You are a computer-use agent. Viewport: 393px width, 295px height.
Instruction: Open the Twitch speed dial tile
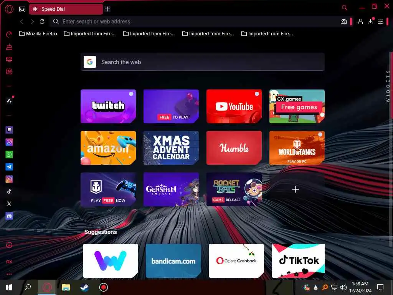108,106
